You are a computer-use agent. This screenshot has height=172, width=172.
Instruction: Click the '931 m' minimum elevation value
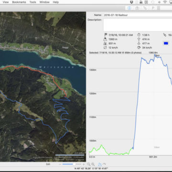pos(112,43)
